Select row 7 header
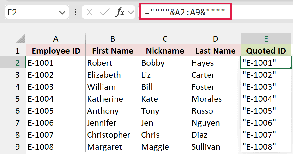 [13, 122]
